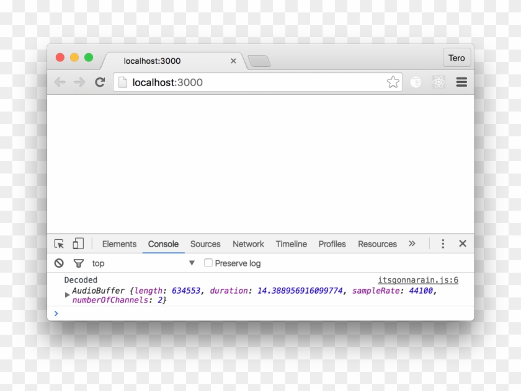Expand the AudioBuffer object disclosure triangle
Viewport: 521px width, 391px height.
68,295
